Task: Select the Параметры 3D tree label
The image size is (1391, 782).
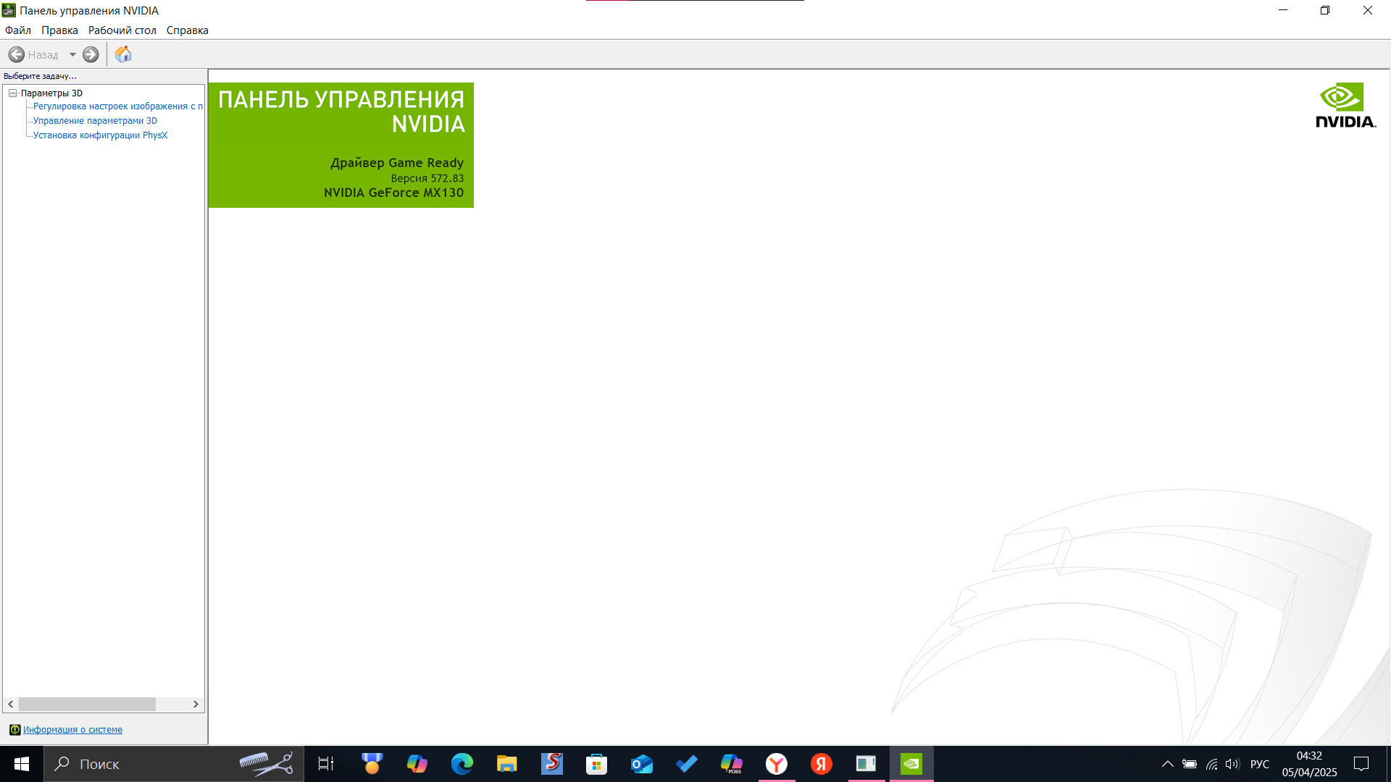Action: click(x=51, y=93)
